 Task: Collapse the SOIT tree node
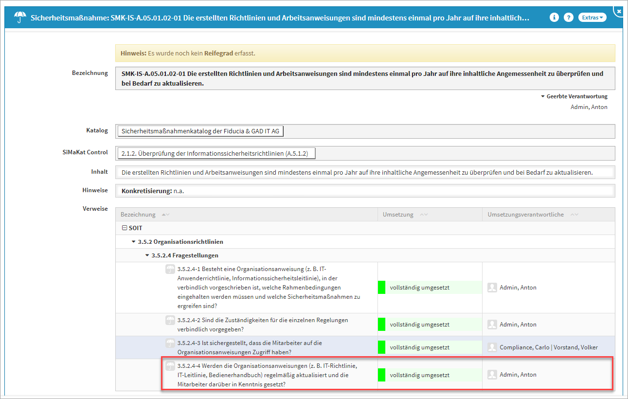[125, 228]
